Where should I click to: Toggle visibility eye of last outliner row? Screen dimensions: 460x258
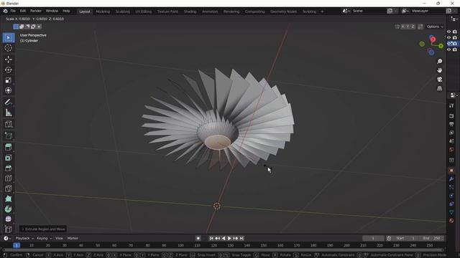(448, 49)
